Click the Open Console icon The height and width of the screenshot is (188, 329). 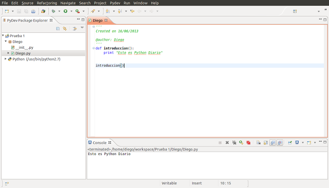(x=309, y=142)
